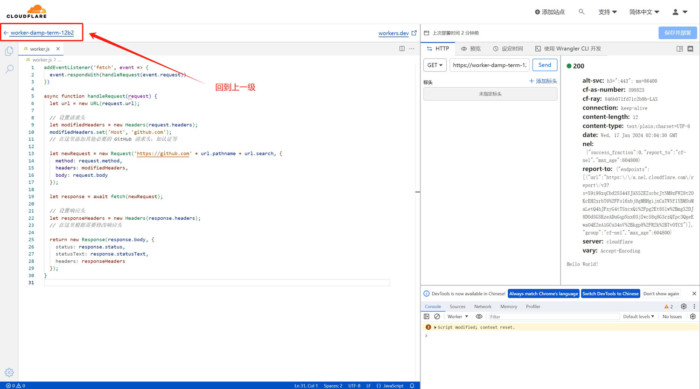Open the 简体中文 language dropdown
Viewport: 700px width, 389px height.
pos(644,12)
